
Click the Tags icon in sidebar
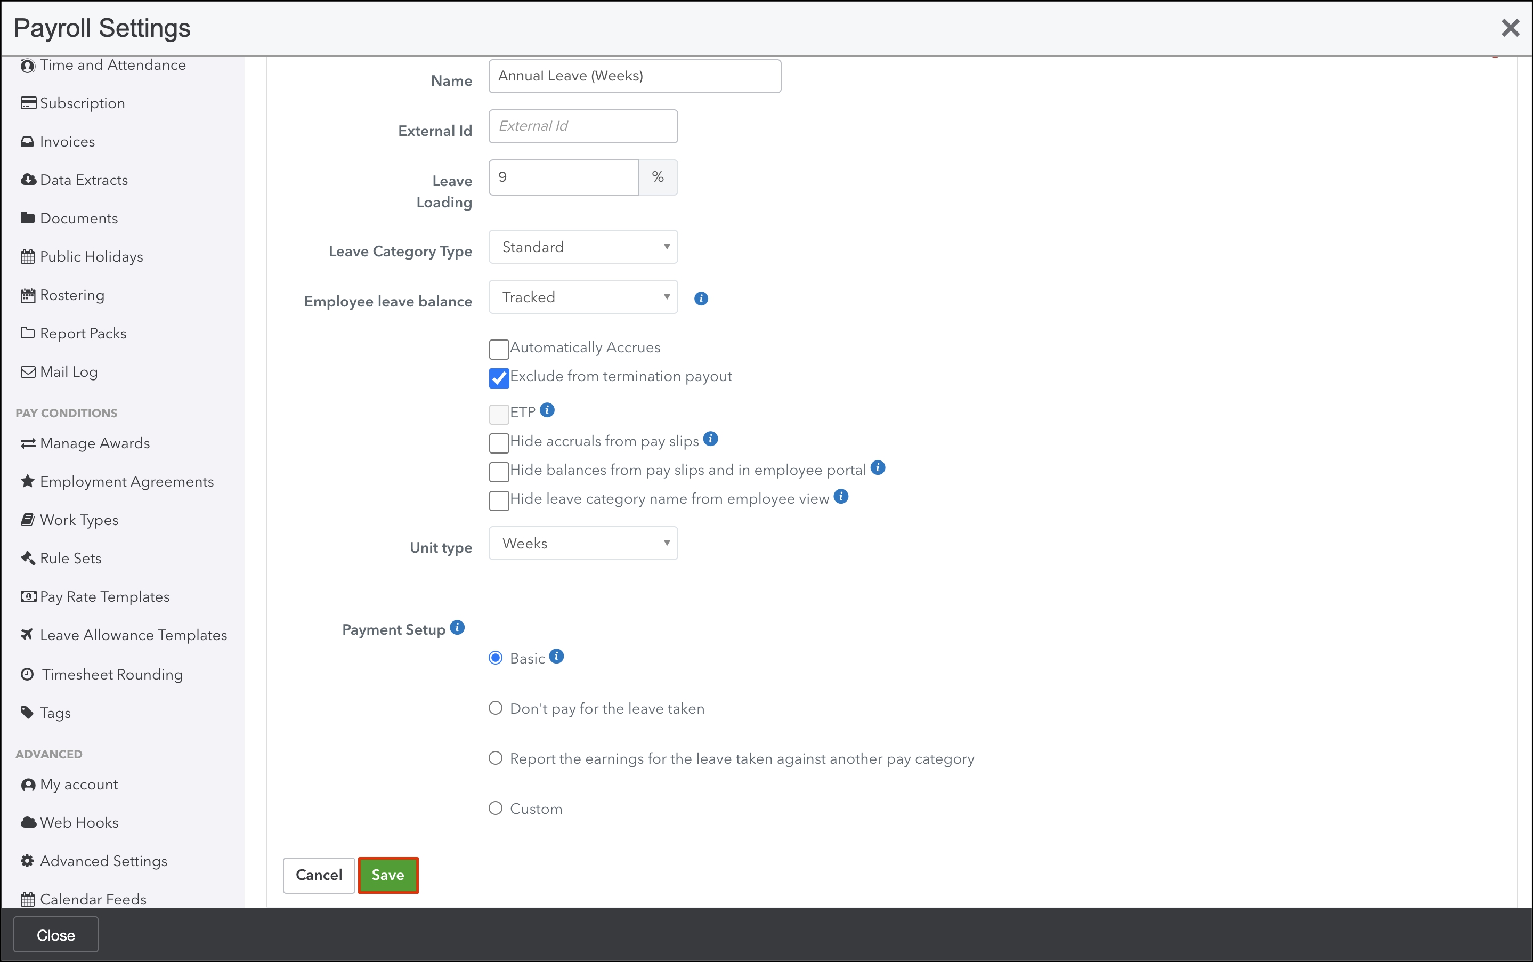click(x=27, y=712)
